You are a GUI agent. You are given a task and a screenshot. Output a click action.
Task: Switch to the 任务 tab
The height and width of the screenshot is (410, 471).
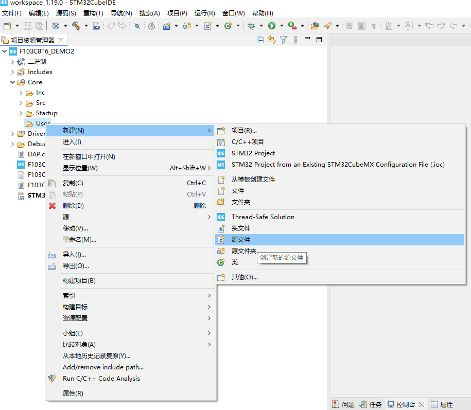pos(371,404)
